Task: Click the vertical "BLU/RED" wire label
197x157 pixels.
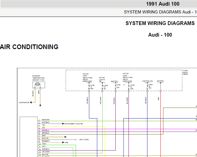Action: point(127,100)
